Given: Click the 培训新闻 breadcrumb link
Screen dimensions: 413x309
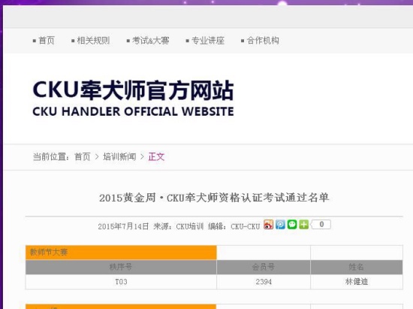Looking at the screenshot, I should coord(119,157).
